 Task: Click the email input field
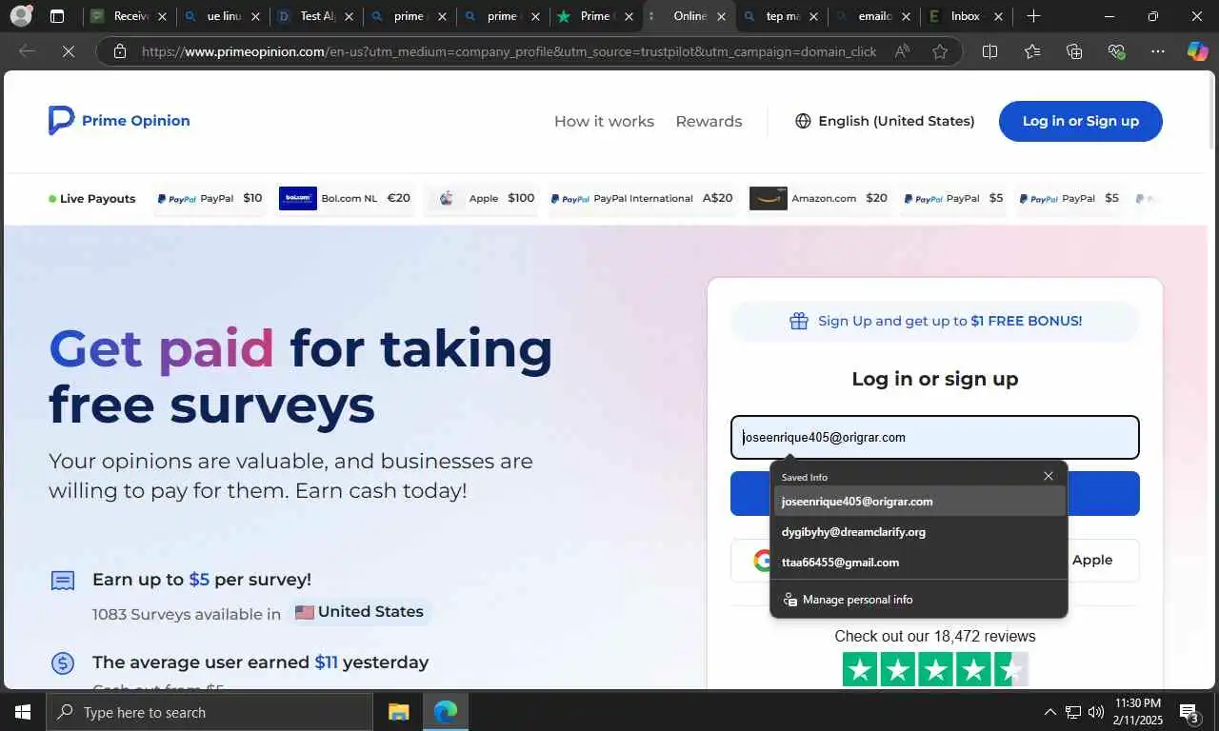coord(934,437)
